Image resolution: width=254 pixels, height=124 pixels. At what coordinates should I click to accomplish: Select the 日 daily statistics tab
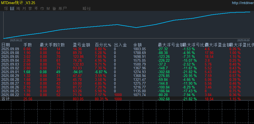pyautogui.click(x=12, y=8)
